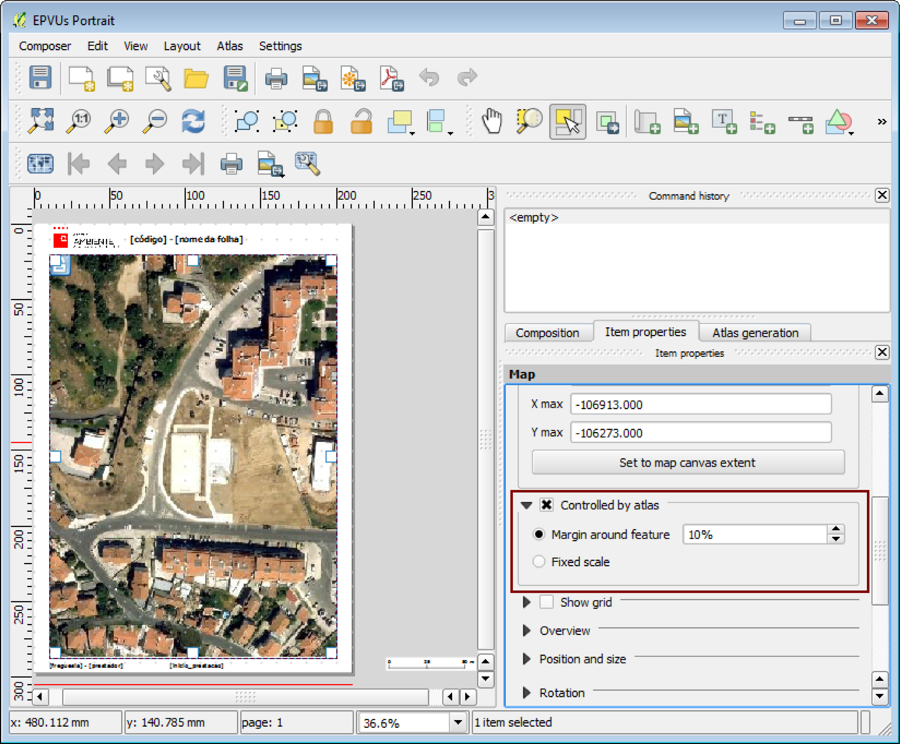Enable the Show grid checkbox

click(546, 602)
